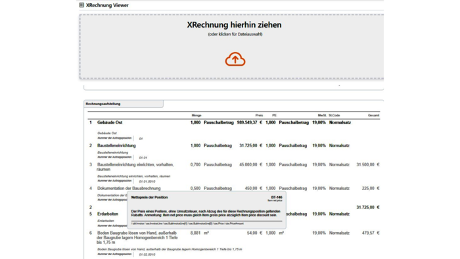
Task: Select 'Baustelleneinrichtung einrichten, vorhalten, räumen' position title
Action: pyautogui.click(x=135, y=167)
